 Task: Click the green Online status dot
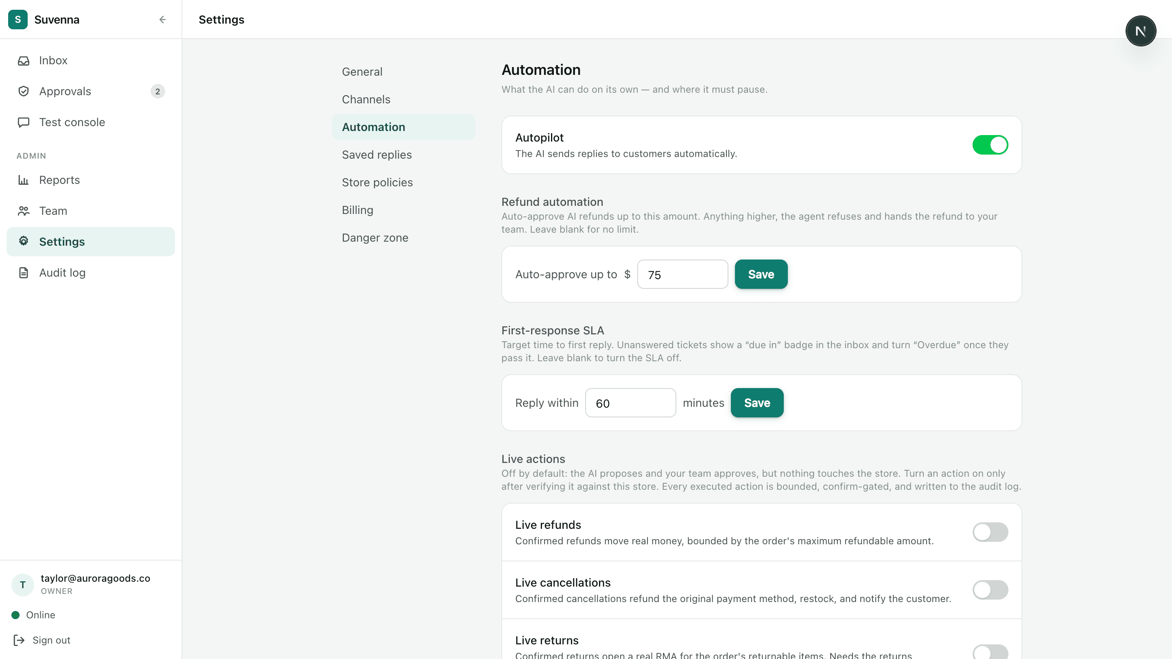click(15, 615)
